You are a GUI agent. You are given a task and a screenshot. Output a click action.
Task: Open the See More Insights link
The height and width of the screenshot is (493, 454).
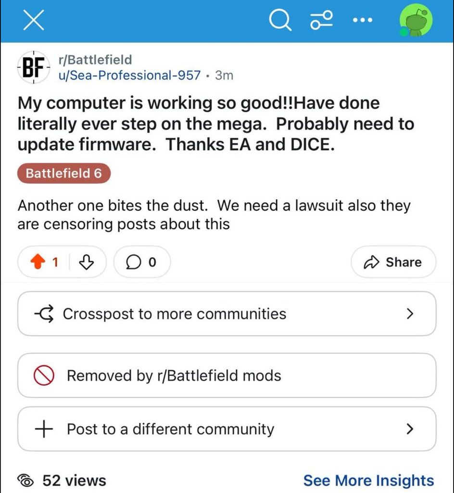[368, 480]
